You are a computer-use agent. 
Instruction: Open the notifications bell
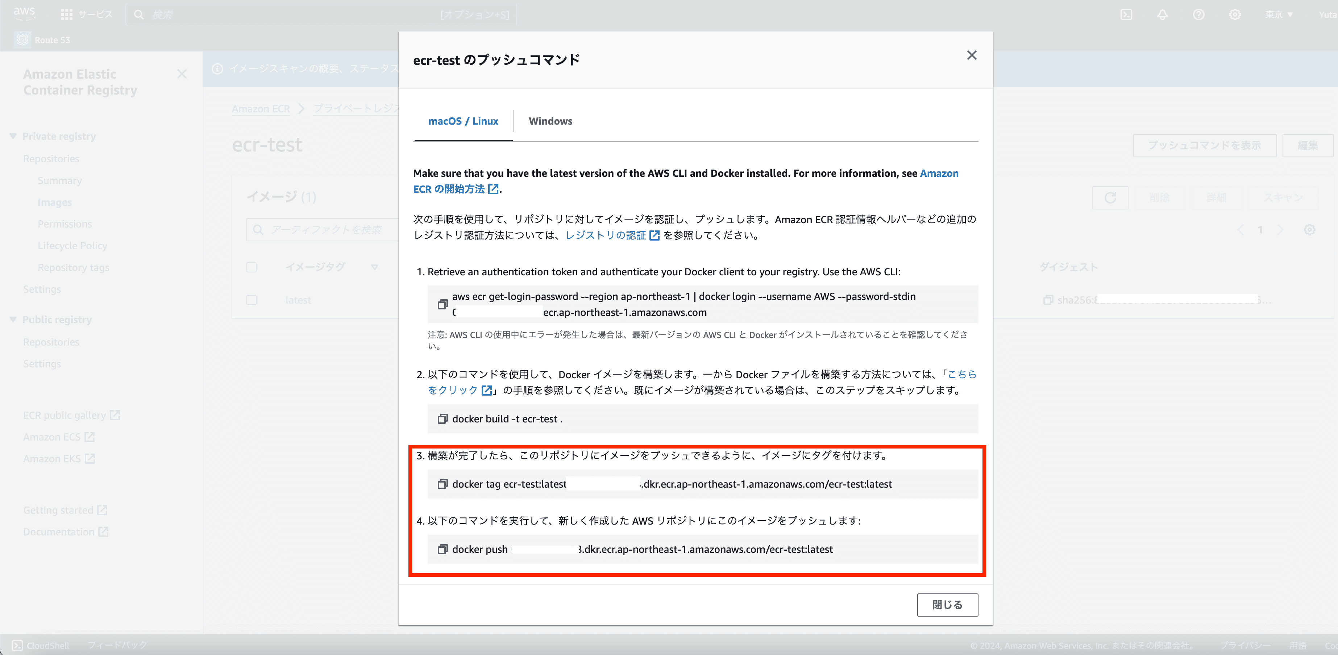click(x=1163, y=14)
